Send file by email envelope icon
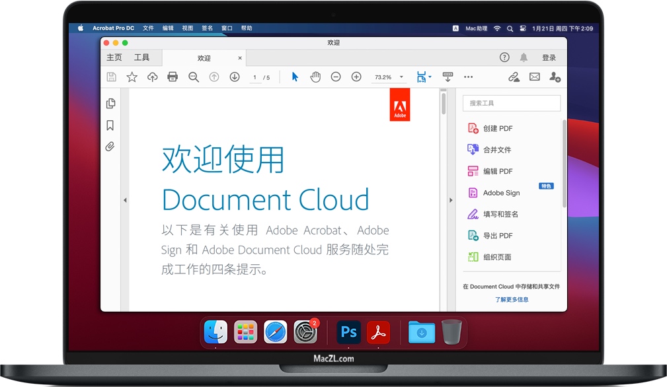The width and height of the screenshot is (667, 387). click(x=534, y=77)
